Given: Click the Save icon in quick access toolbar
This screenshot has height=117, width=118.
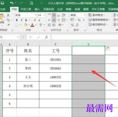Looking at the screenshot, I should pyautogui.click(x=2, y=3).
